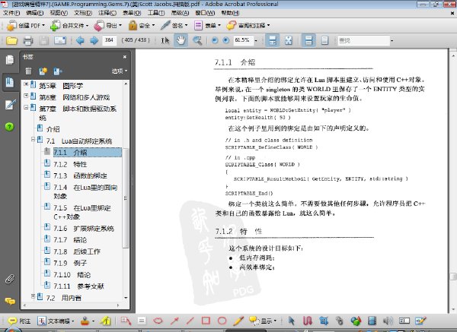The image size is (457, 332).
Task: Click 审阅和注释 review button
Action: click(248, 26)
